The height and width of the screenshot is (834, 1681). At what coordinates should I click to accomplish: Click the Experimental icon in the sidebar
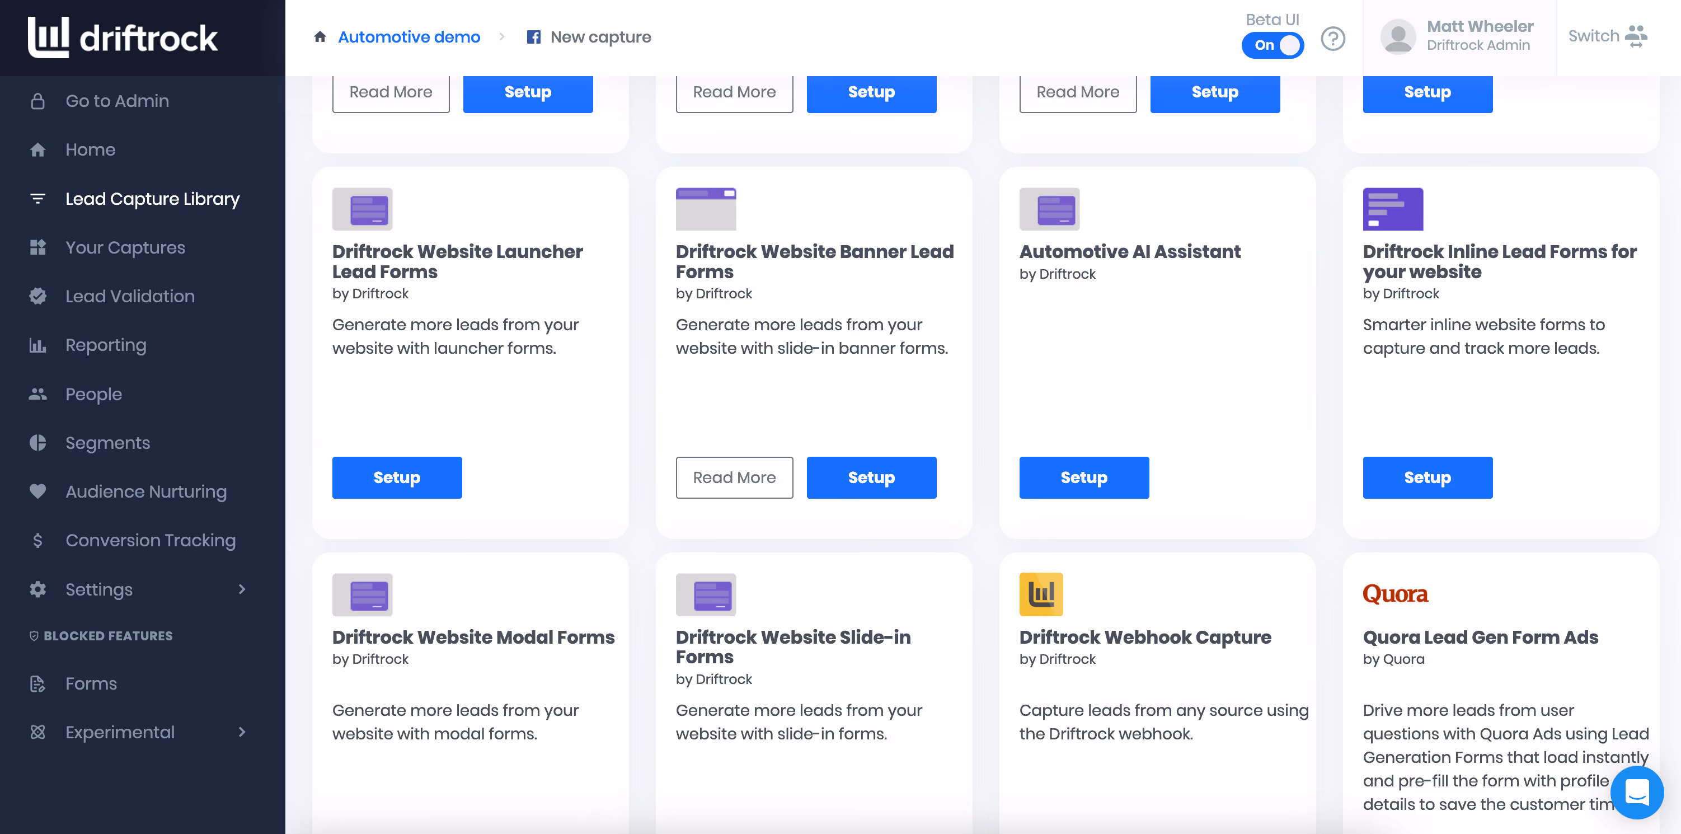pos(38,732)
